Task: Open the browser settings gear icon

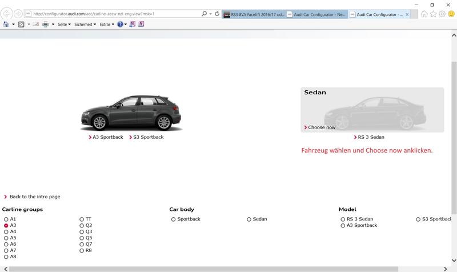Action: (442, 13)
